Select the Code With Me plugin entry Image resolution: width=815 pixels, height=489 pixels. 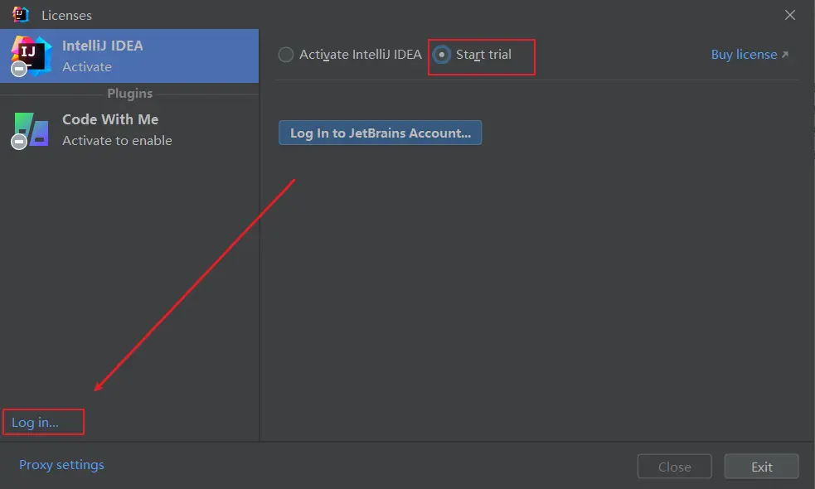(129, 129)
